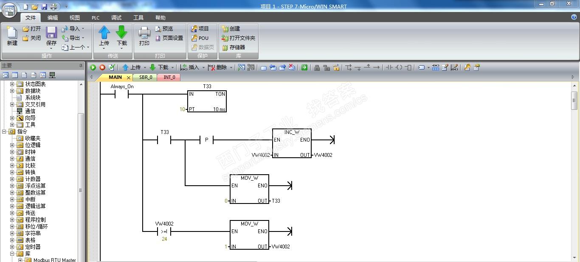Expand the 位逻辑 instruction folder
Image resolution: width=580 pixels, height=262 pixels.
(x=12, y=145)
